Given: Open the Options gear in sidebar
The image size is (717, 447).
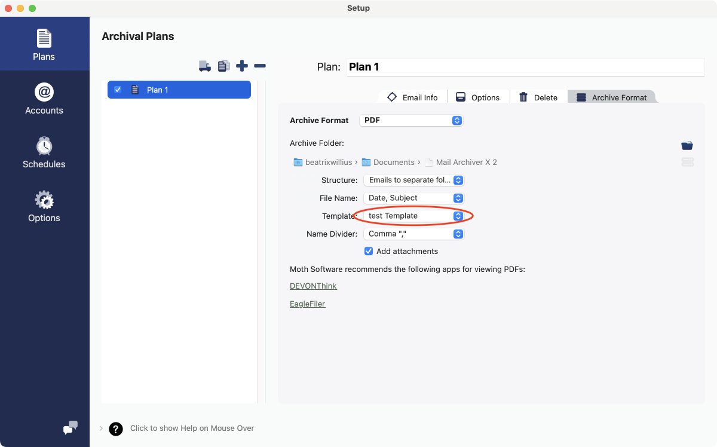Looking at the screenshot, I should click(x=44, y=206).
